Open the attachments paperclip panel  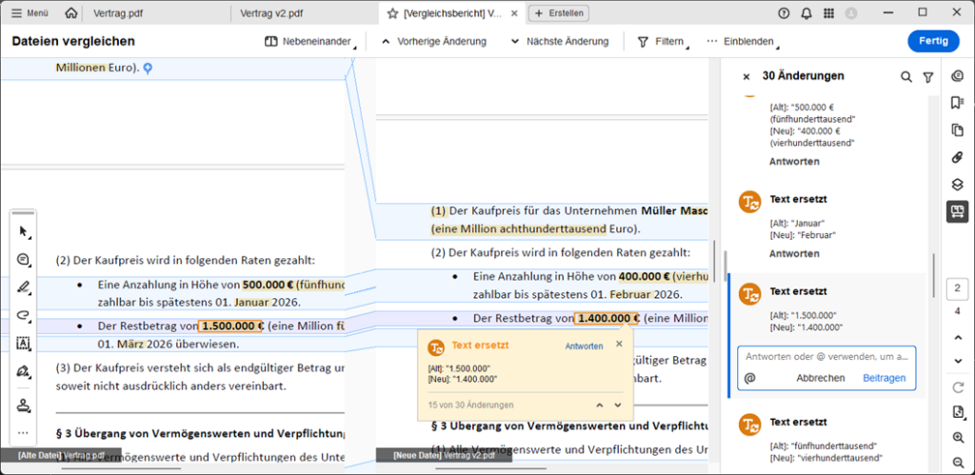pyautogui.click(x=957, y=157)
